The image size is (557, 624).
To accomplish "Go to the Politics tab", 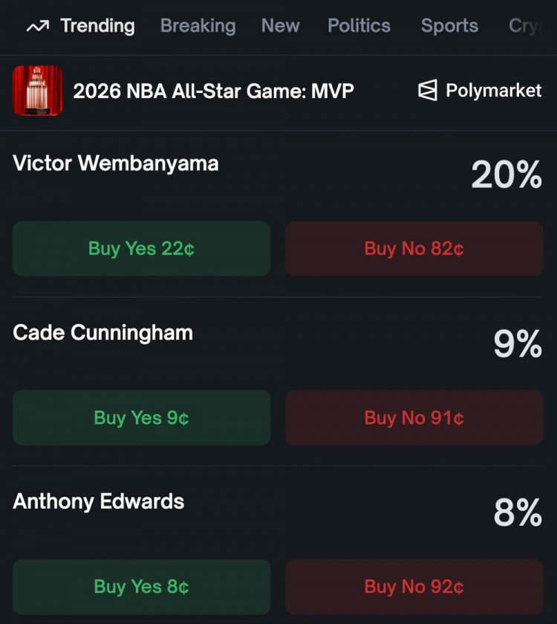I will point(359,26).
